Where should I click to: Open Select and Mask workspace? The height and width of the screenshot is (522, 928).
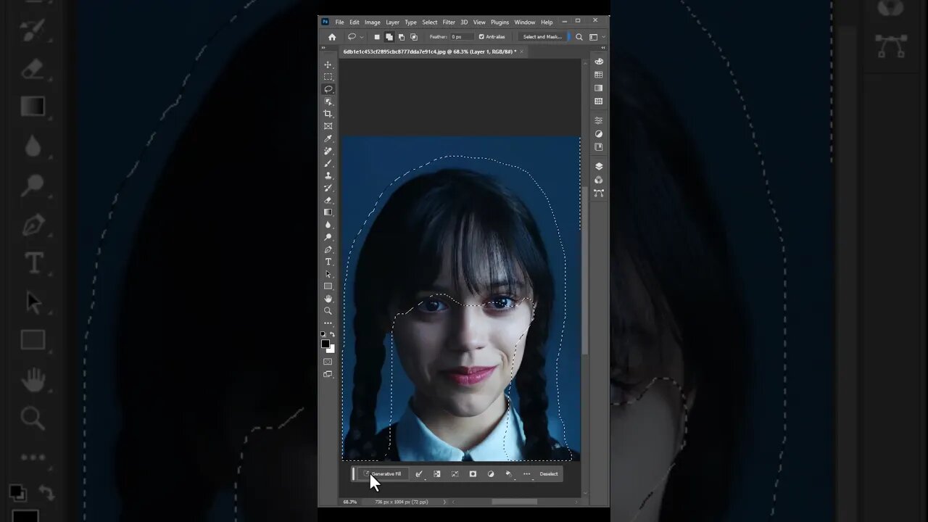click(542, 37)
